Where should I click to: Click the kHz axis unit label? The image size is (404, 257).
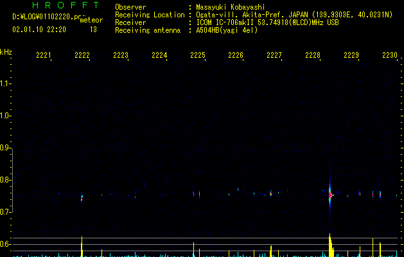[6, 52]
